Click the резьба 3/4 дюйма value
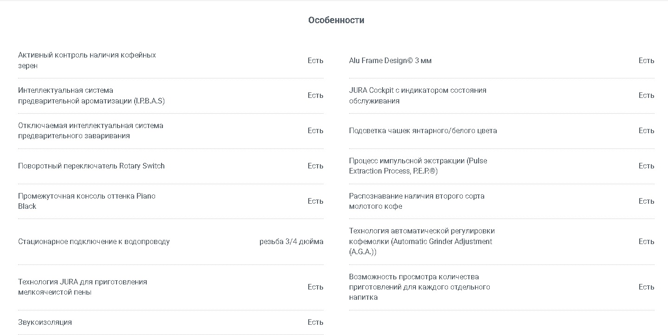 pos(292,242)
